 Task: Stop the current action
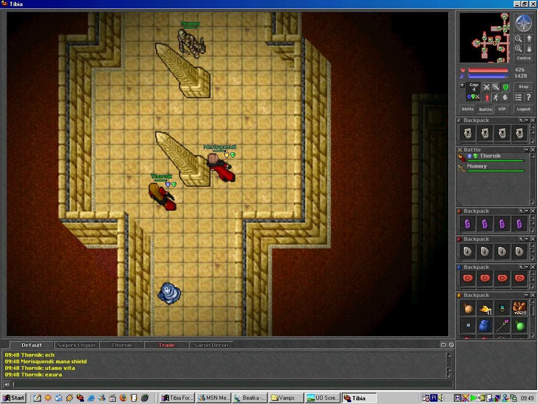(x=523, y=87)
